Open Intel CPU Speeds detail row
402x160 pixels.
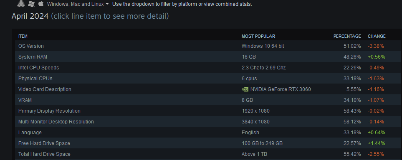(207, 68)
